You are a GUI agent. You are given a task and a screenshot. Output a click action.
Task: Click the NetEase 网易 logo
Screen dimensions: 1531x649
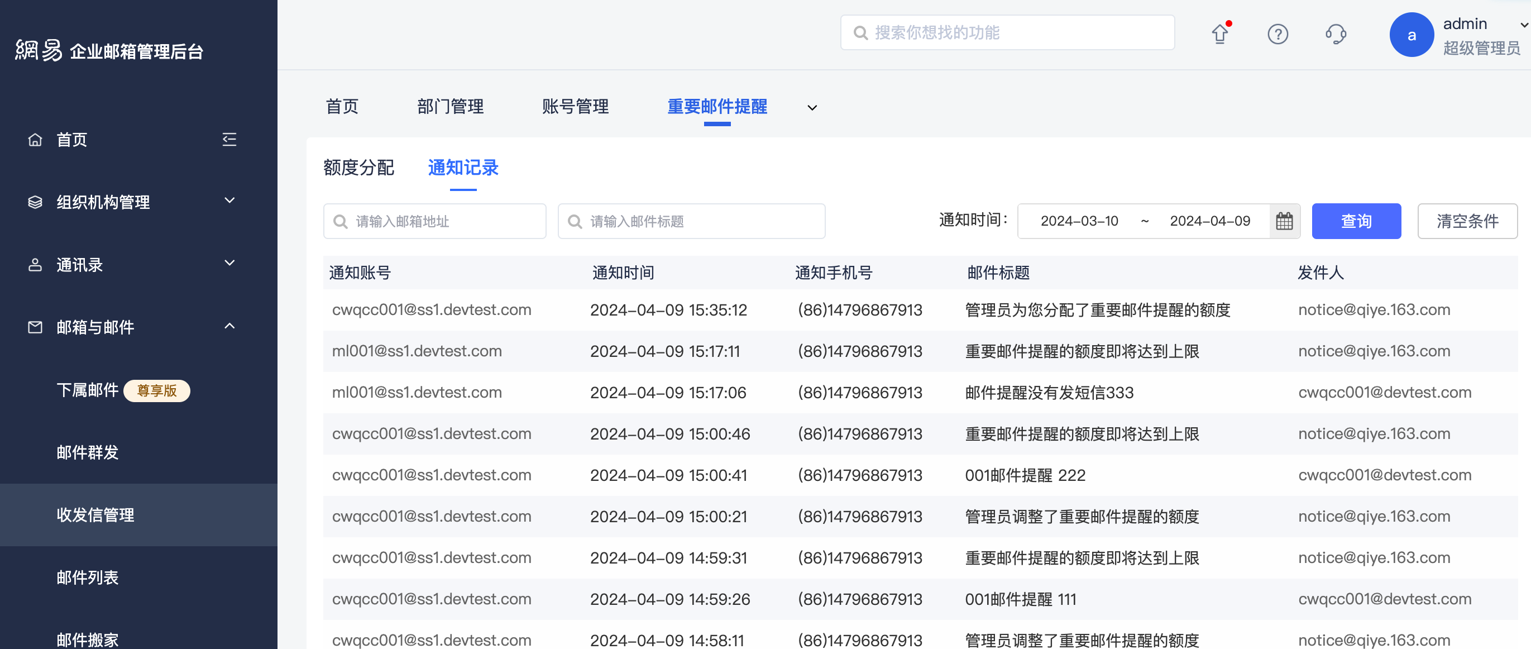click(38, 50)
